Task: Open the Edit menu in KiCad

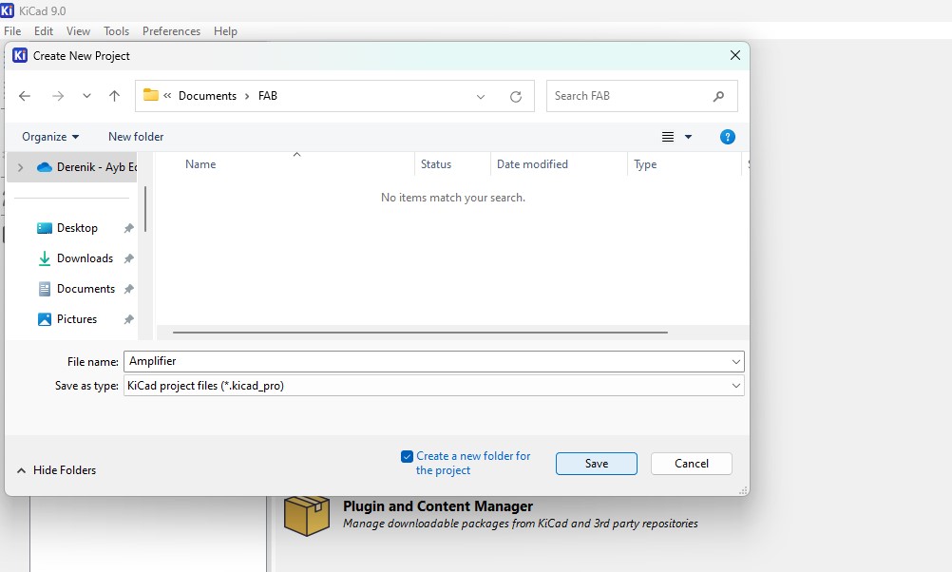Action: (x=44, y=31)
